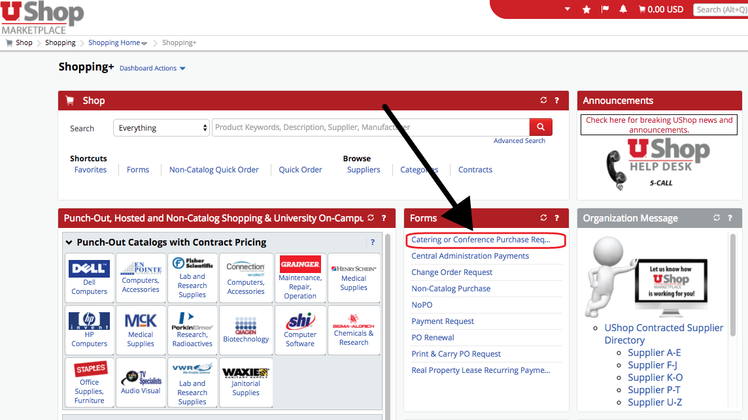Open the Qiagen Biotechnology catalog
The image size is (748, 420).
click(x=246, y=330)
